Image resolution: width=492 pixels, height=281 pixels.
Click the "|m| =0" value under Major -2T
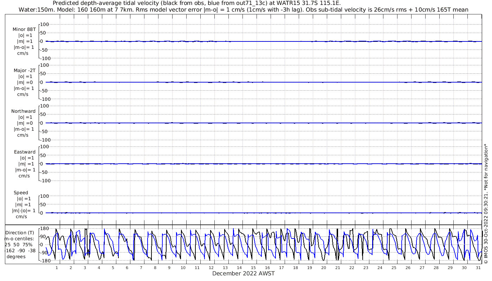25,82
